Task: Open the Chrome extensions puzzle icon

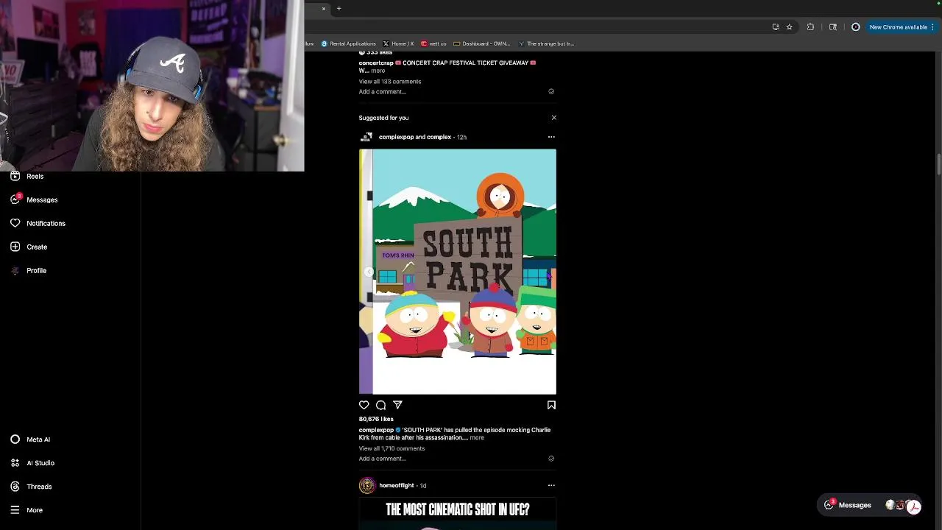Action: point(810,27)
